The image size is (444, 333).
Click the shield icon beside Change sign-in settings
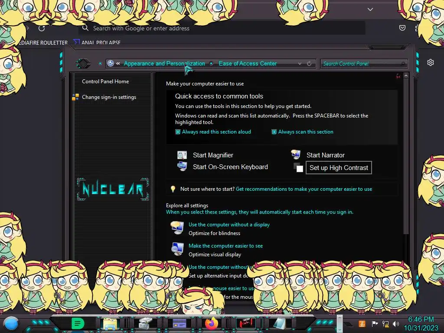(75, 97)
